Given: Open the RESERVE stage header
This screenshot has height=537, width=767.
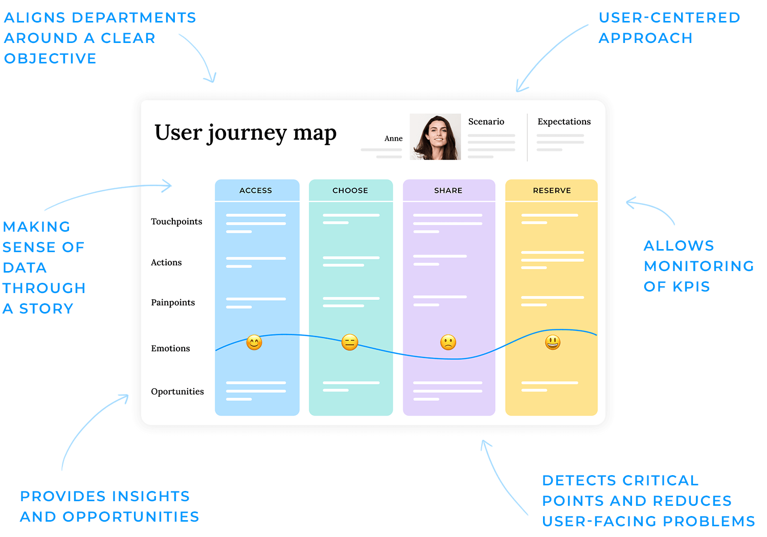Looking at the screenshot, I should 551,190.
